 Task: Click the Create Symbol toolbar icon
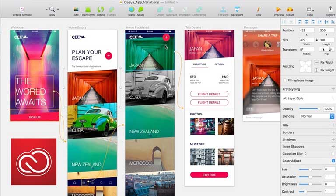(x=22, y=10)
